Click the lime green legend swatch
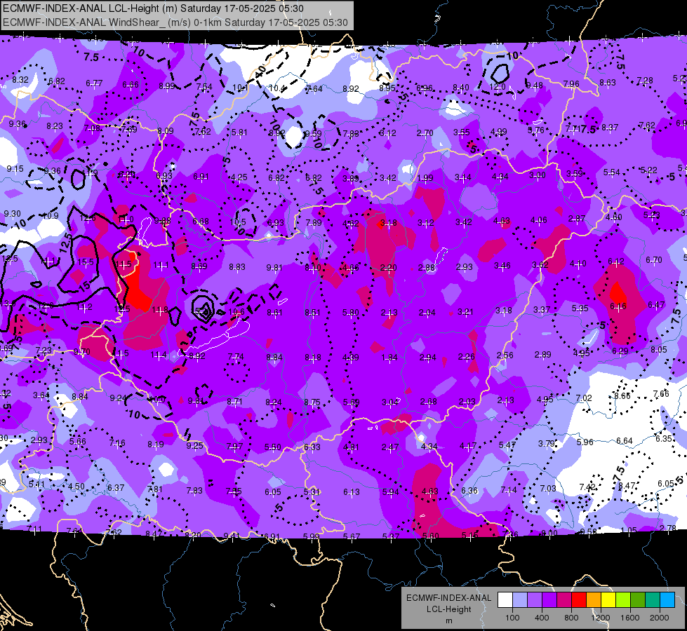The width and height of the screenshot is (687, 631). tap(623, 600)
